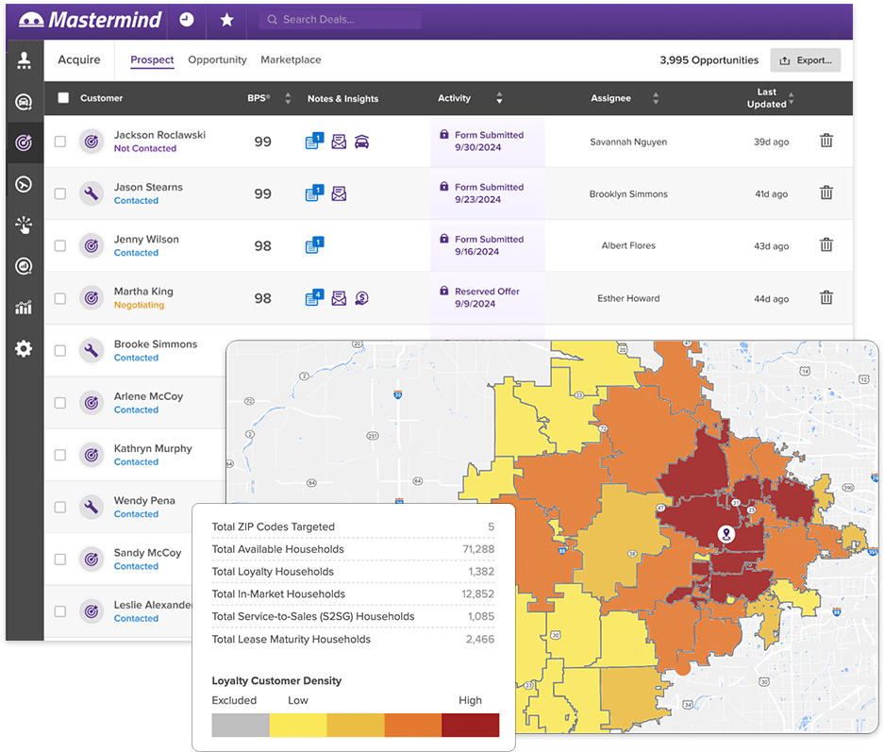Open the Jason Stearns customer name
The height and width of the screenshot is (752, 884).
148,187
